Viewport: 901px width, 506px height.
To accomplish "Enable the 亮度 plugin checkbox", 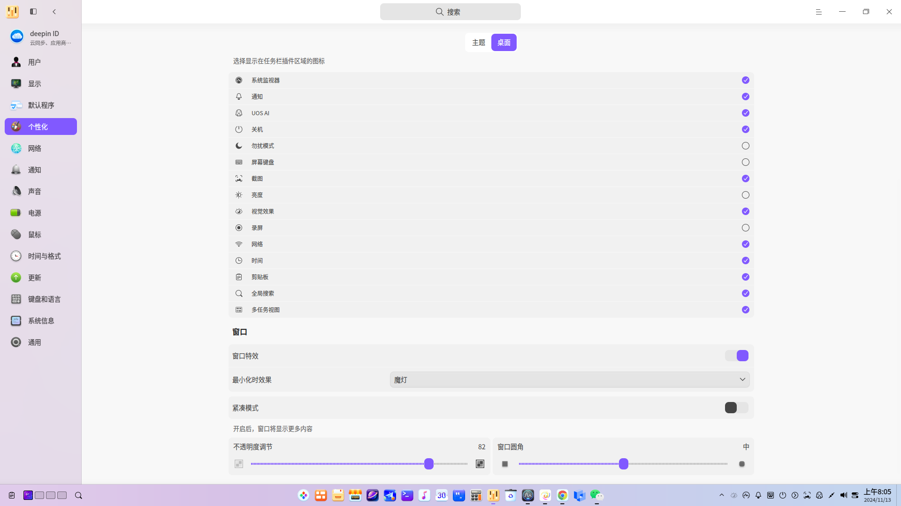I will (746, 195).
